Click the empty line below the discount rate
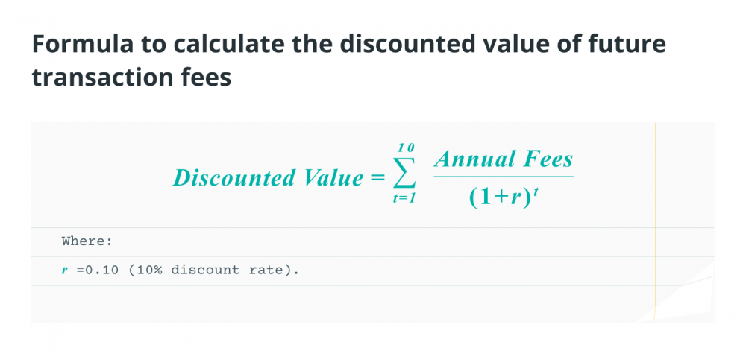The height and width of the screenshot is (351, 746). pos(342,304)
